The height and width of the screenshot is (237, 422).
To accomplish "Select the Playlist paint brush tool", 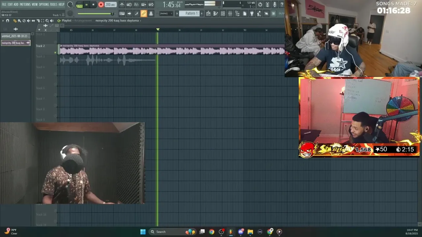I will pyautogui.click(x=19, y=21).
